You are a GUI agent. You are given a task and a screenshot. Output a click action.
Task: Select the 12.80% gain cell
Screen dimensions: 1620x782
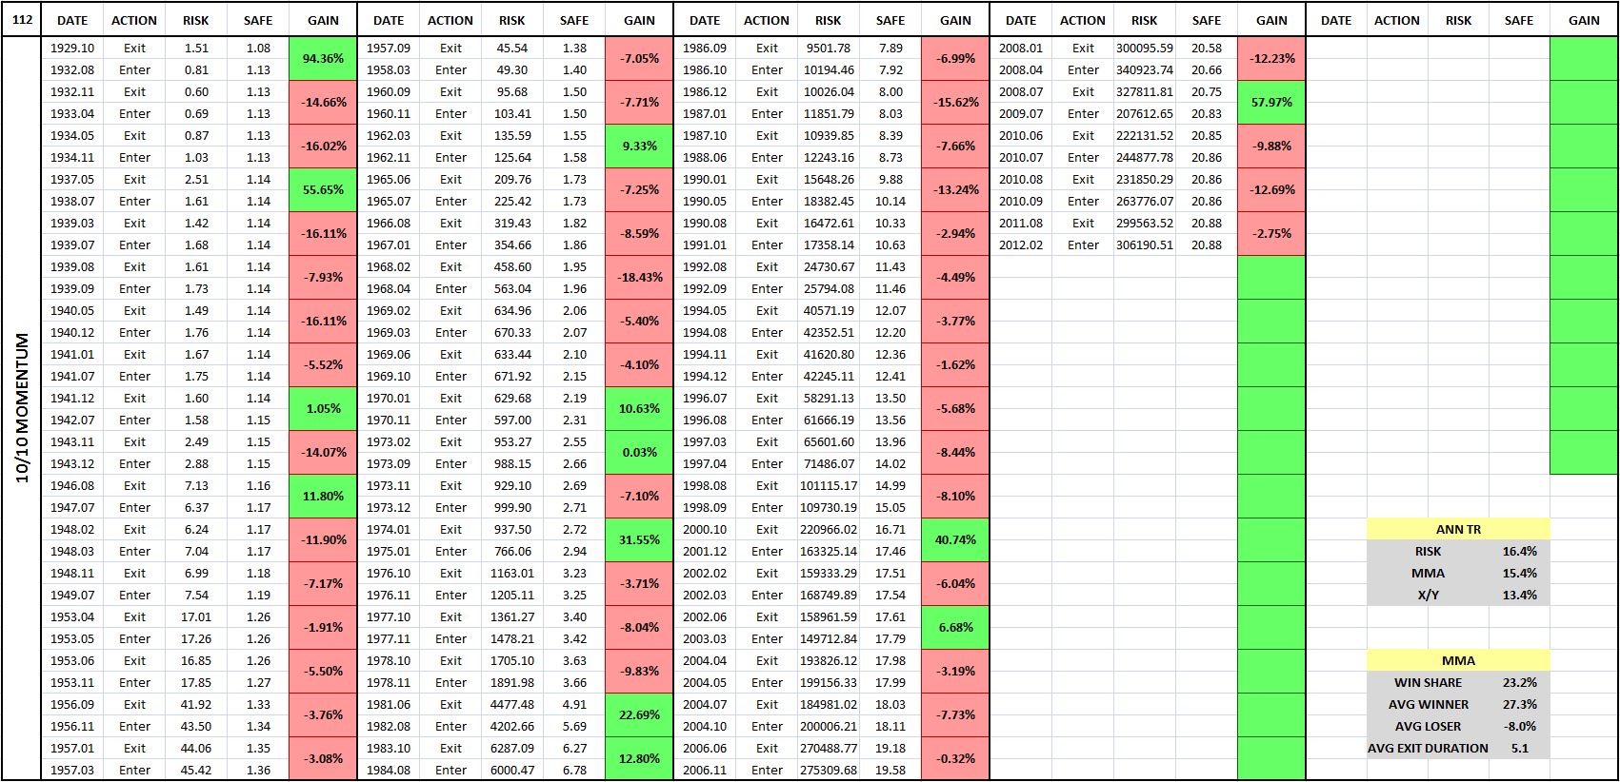click(x=639, y=759)
